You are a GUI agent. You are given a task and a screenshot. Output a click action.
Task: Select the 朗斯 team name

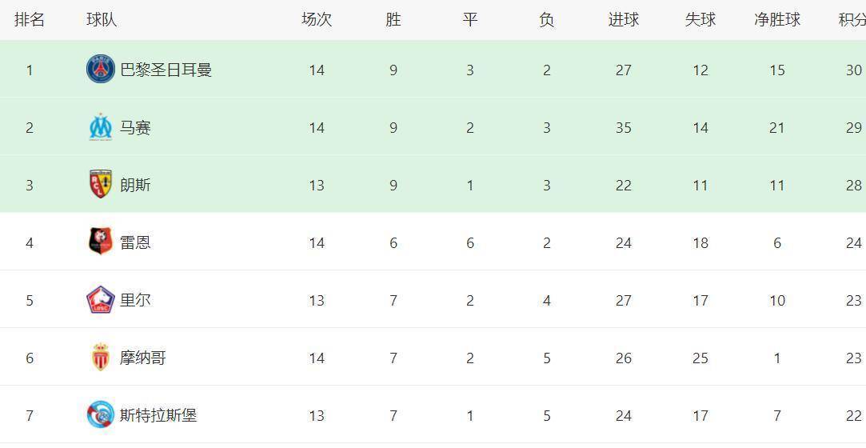135,185
